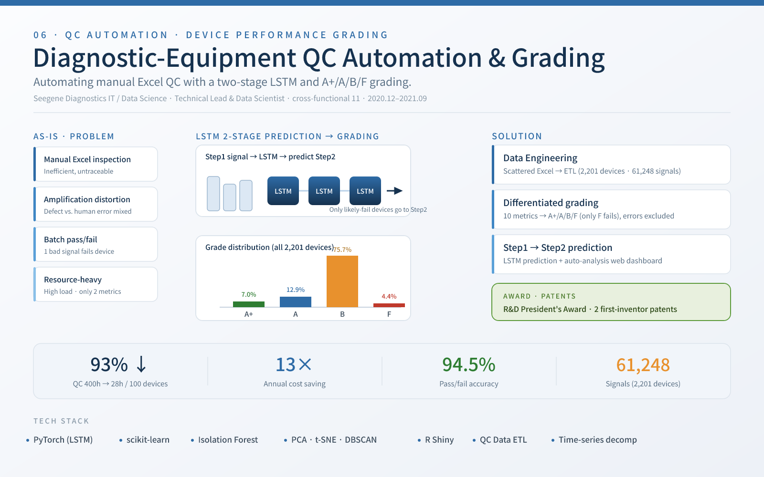
Task: Click the 'R Shiny' tech item
Action: pos(439,440)
